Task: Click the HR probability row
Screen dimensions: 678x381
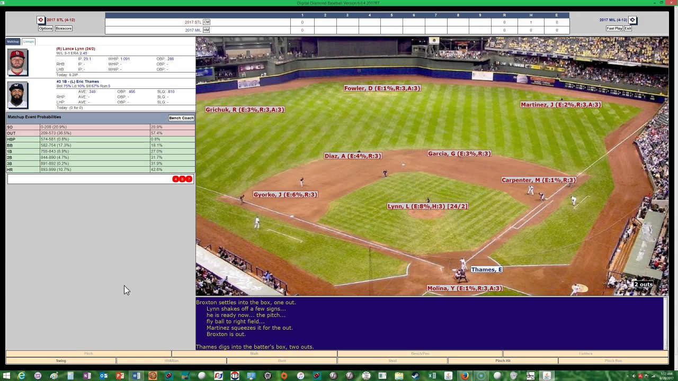Action: (x=100, y=170)
